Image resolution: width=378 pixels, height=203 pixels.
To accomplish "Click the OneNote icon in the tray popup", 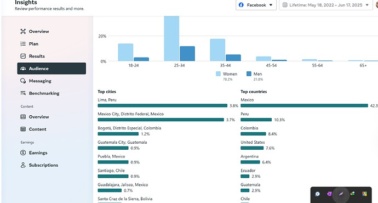I will click(x=329, y=194).
